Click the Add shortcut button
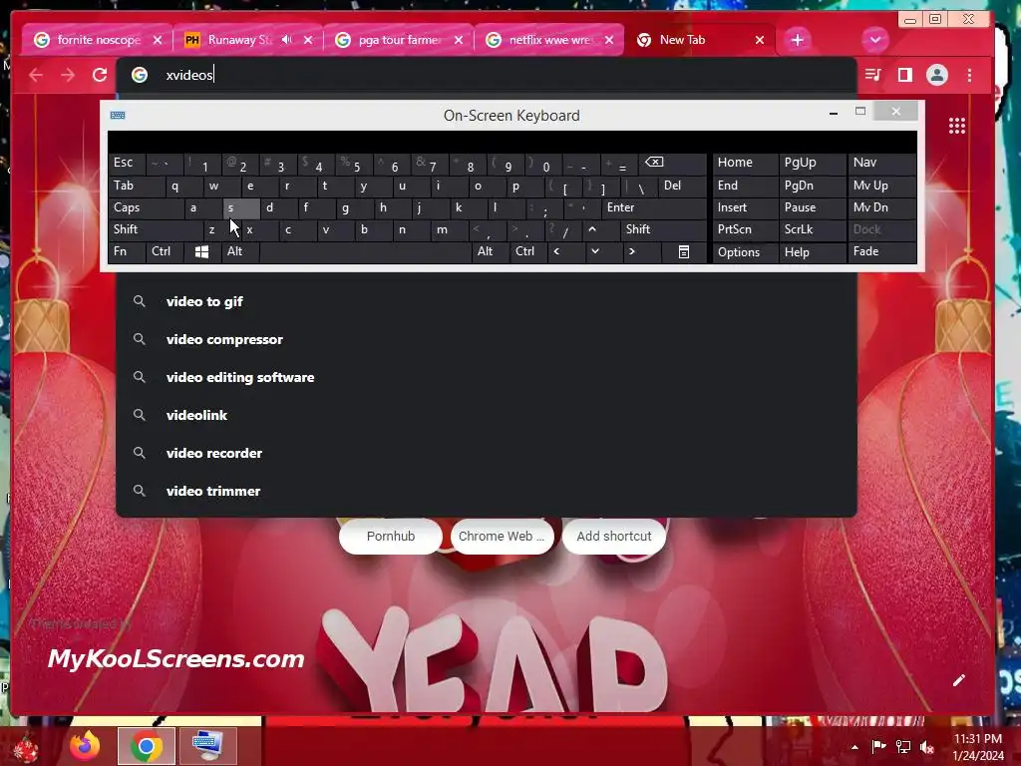 (x=614, y=536)
